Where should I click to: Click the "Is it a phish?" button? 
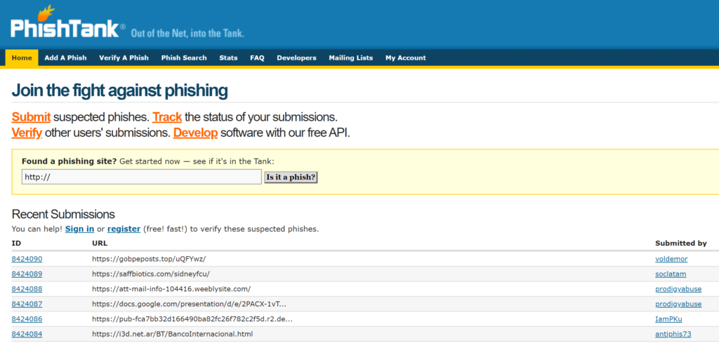[291, 177]
